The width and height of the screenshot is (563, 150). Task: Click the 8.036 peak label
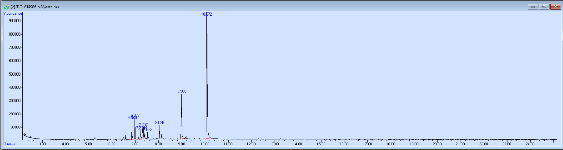pos(160,122)
